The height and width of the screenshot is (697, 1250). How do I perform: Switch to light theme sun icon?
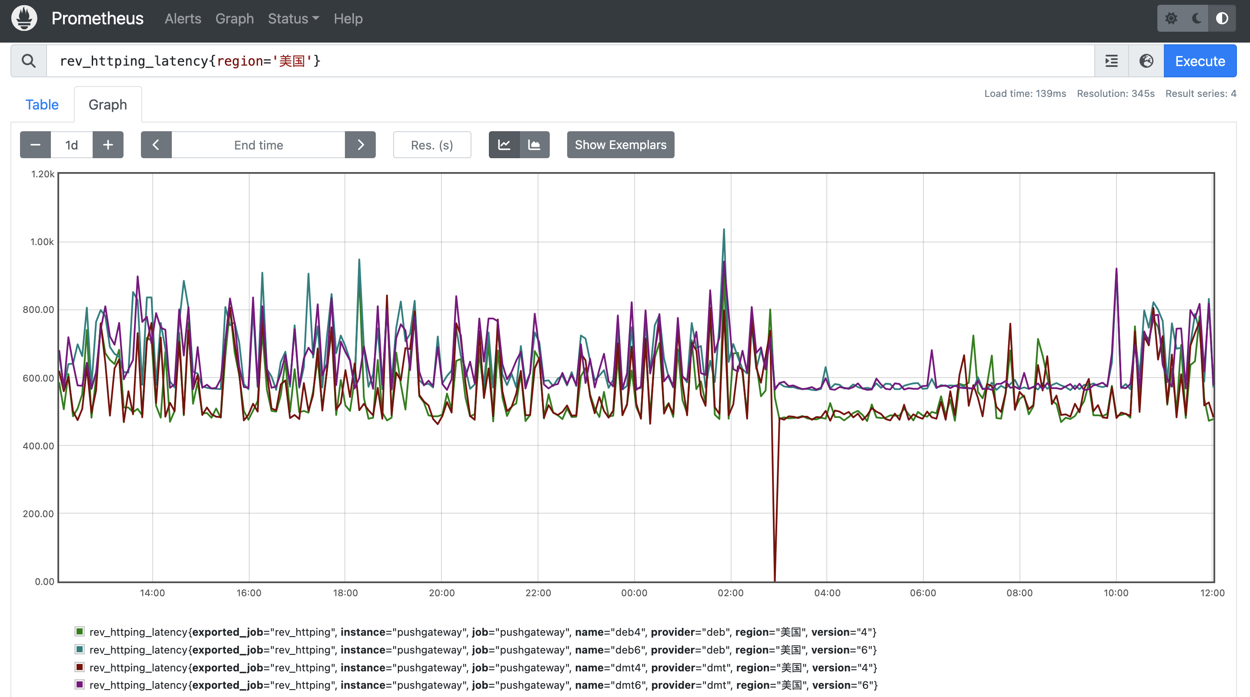click(x=1171, y=18)
